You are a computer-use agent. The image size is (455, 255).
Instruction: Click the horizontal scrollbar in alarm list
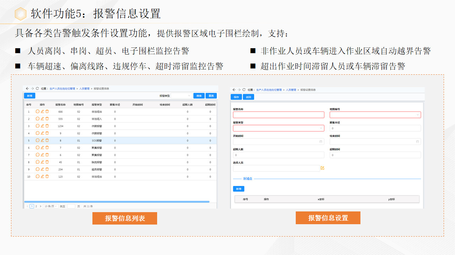coord(117,202)
